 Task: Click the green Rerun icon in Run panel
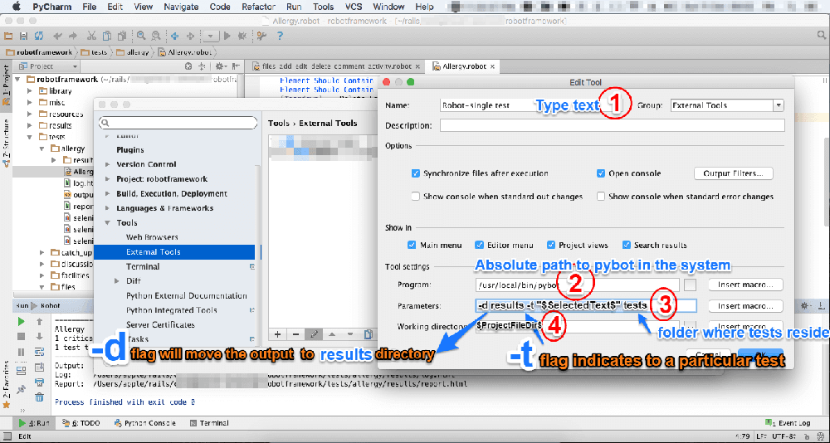point(22,321)
